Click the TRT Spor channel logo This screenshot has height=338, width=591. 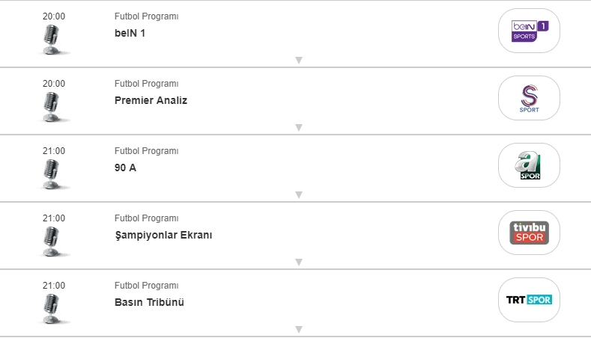[x=529, y=300]
